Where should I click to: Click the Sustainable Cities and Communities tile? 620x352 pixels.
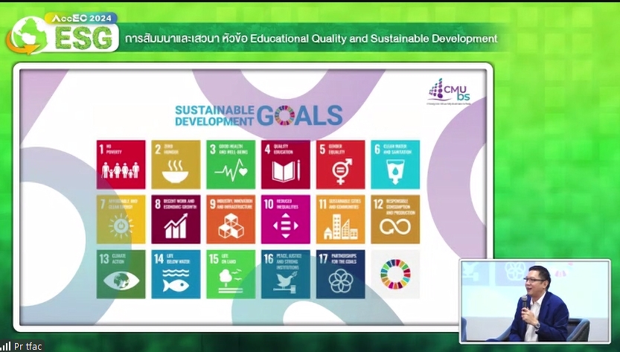[340, 220]
